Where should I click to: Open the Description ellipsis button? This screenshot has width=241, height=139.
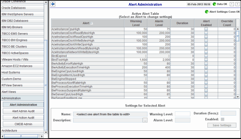(x=145, y=120)
